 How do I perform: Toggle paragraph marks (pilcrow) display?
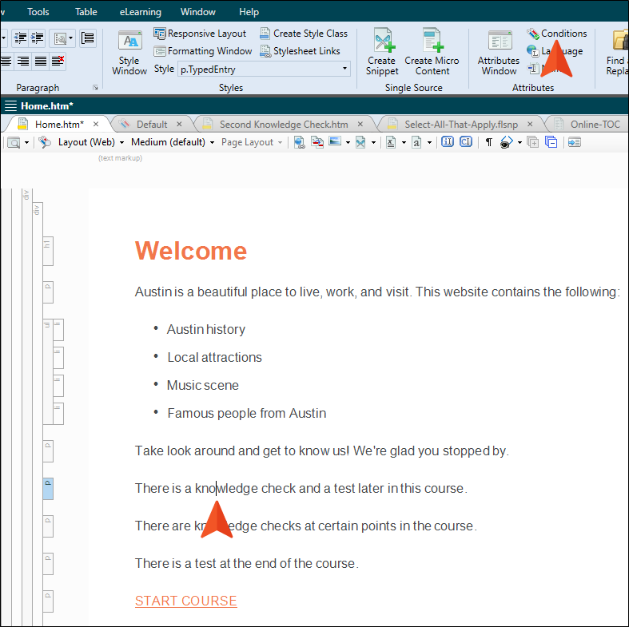click(488, 142)
